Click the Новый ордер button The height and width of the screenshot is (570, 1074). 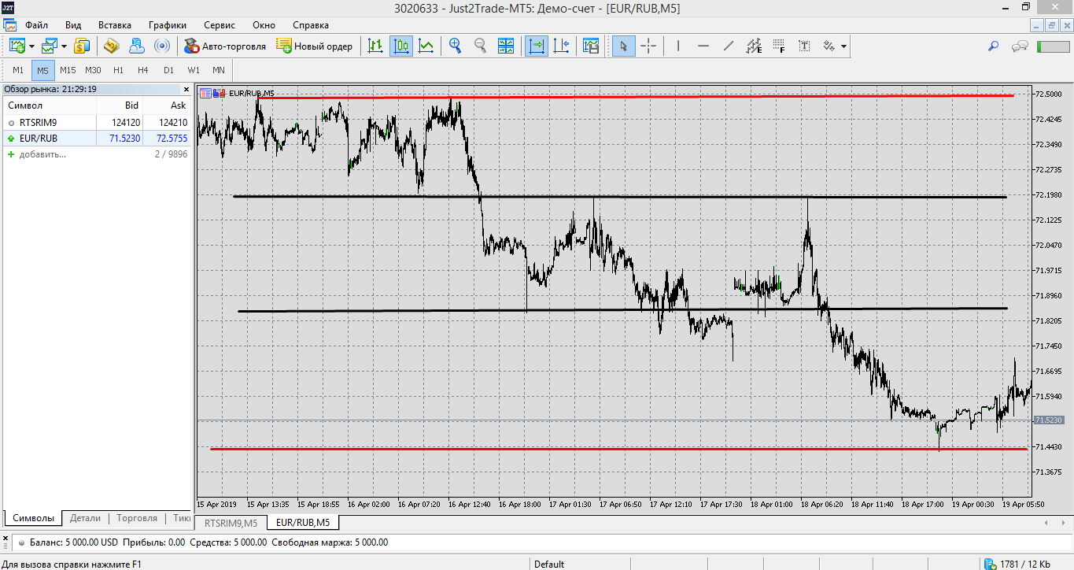tap(315, 46)
